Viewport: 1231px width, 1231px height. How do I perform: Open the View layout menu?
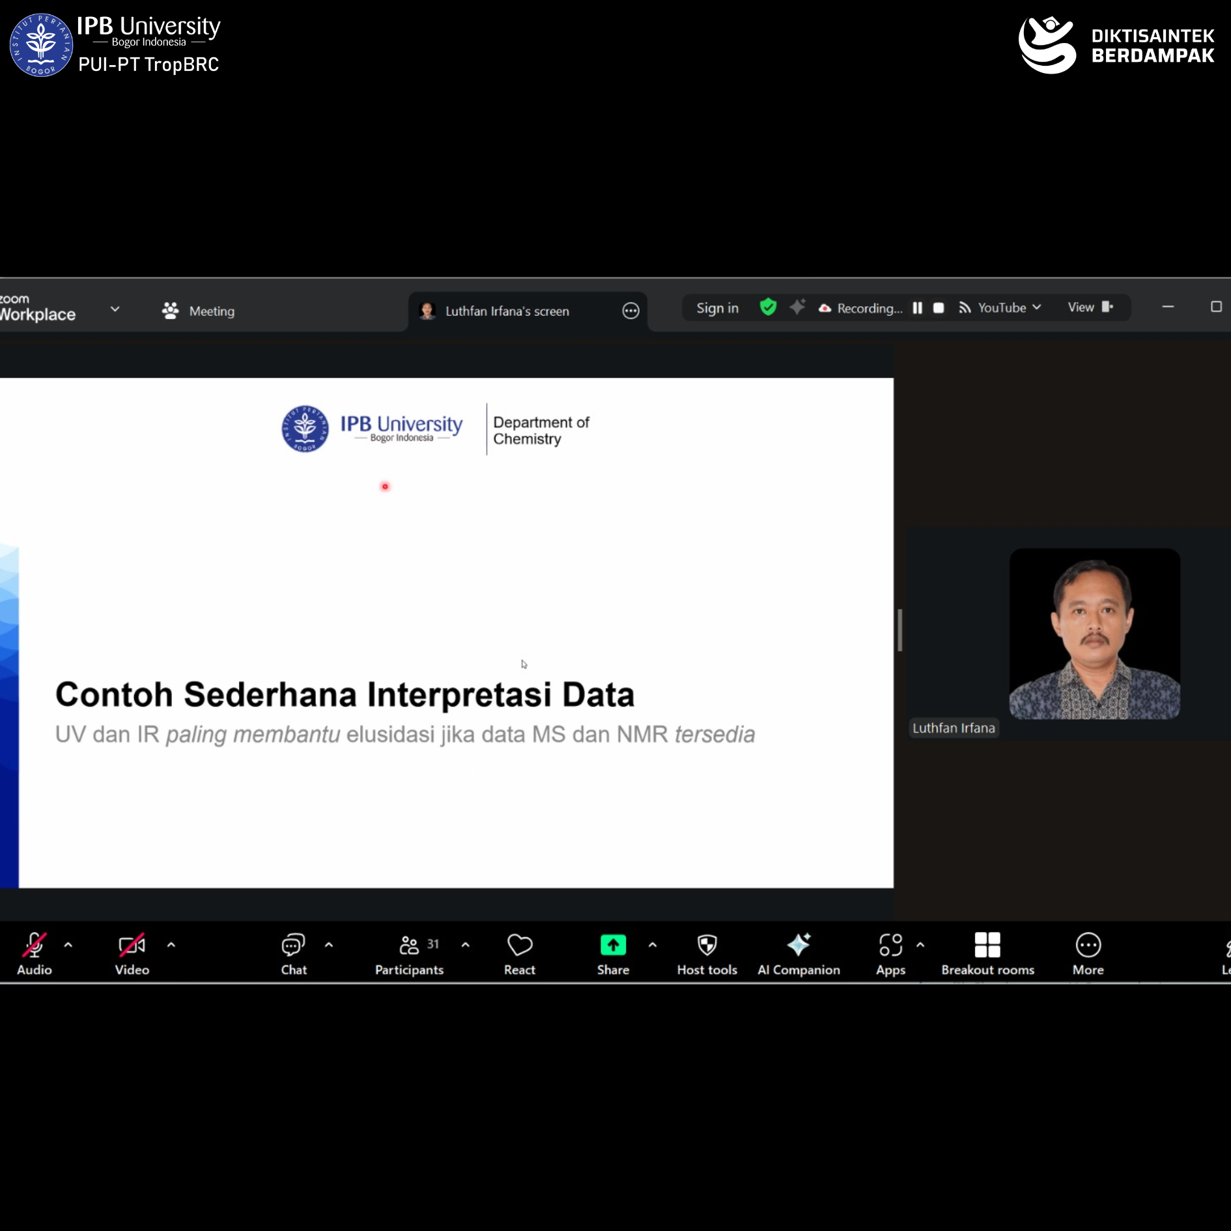(1090, 307)
